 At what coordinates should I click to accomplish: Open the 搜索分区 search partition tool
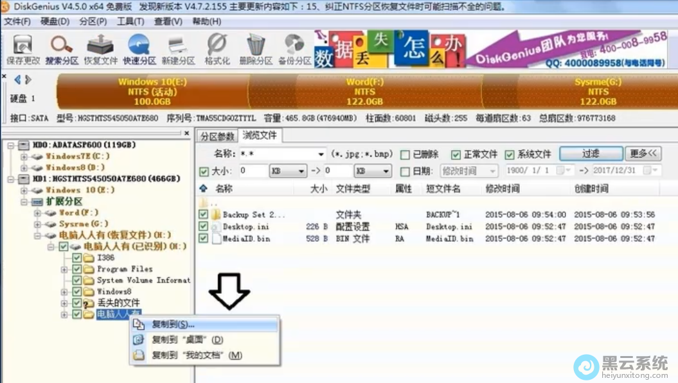[62, 49]
